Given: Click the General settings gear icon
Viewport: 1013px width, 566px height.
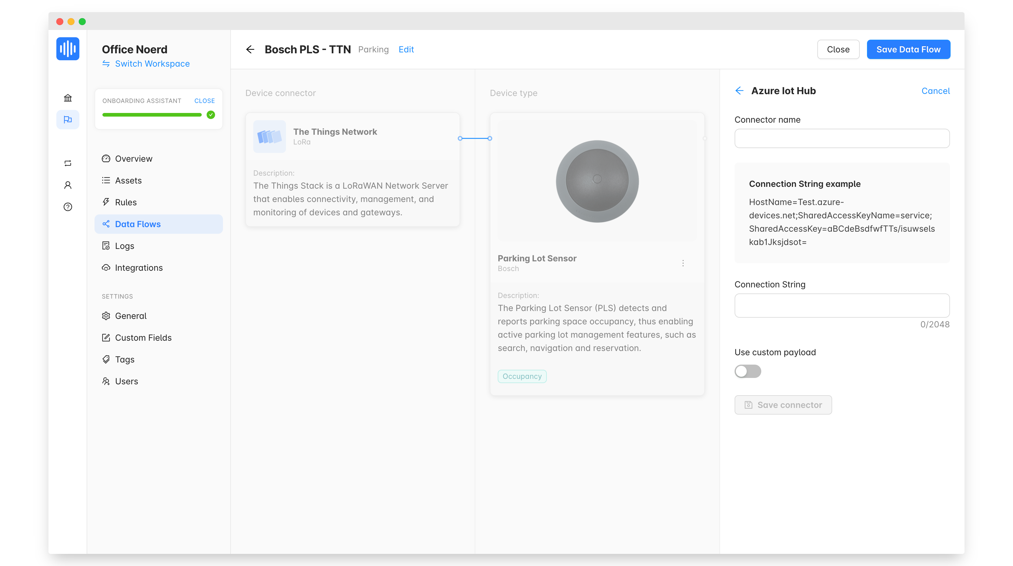Looking at the screenshot, I should (106, 316).
